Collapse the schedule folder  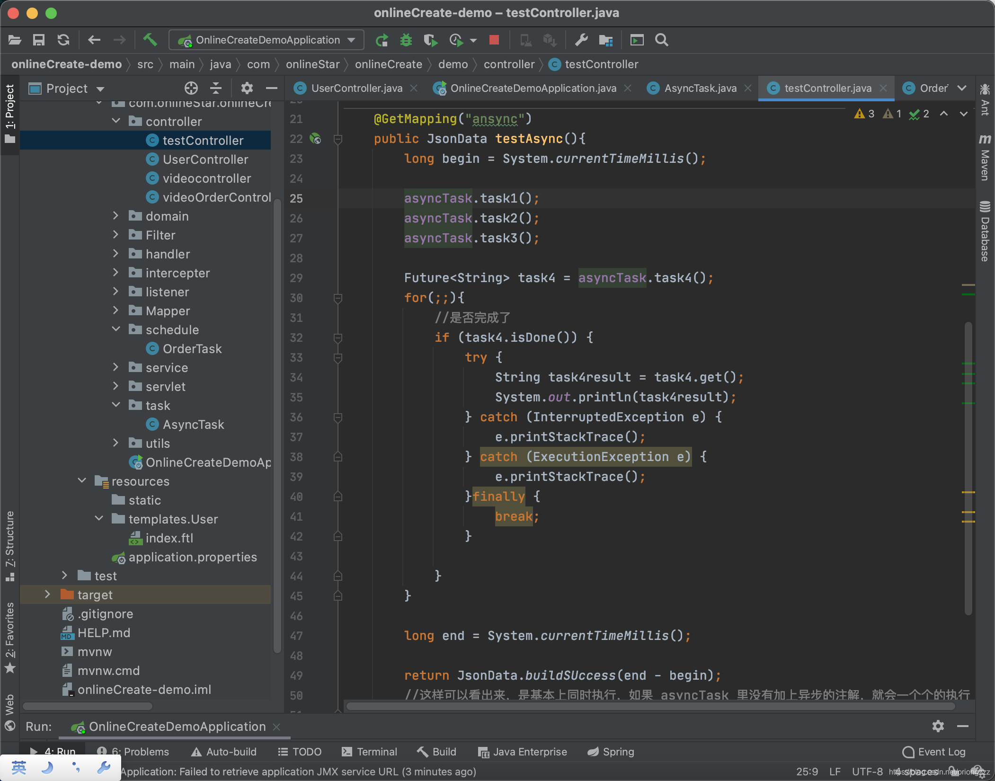[116, 329]
